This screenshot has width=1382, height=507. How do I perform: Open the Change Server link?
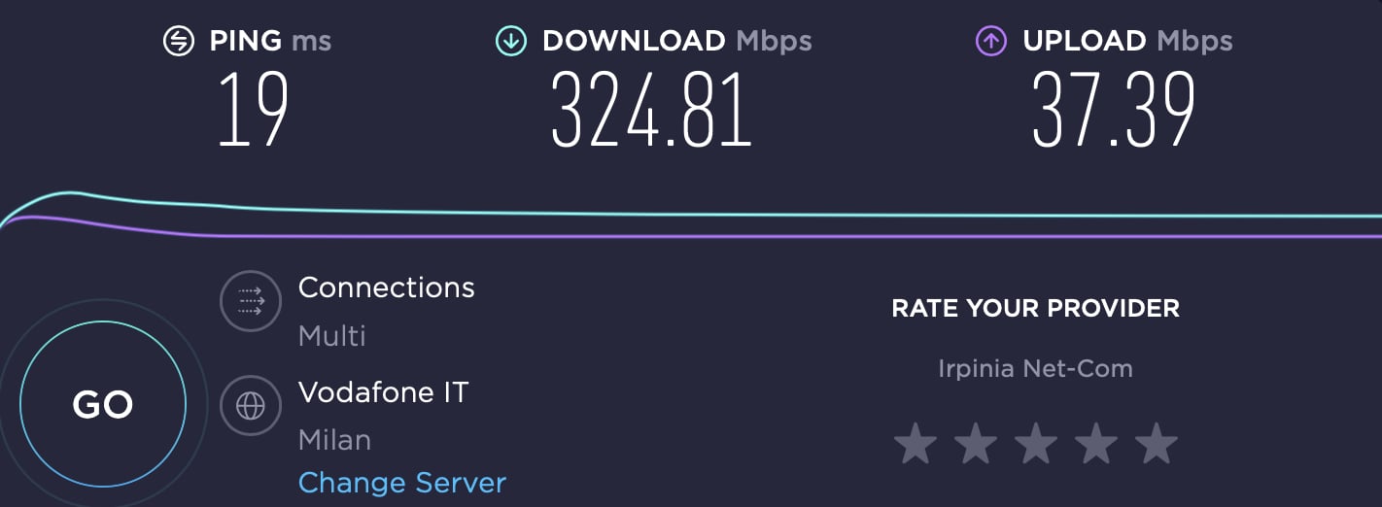(x=402, y=483)
